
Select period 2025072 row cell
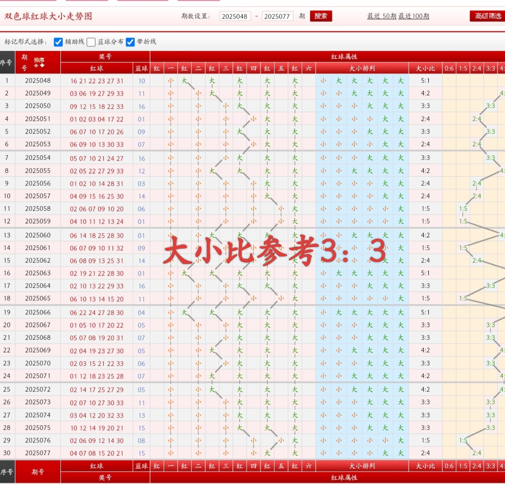pos(38,389)
